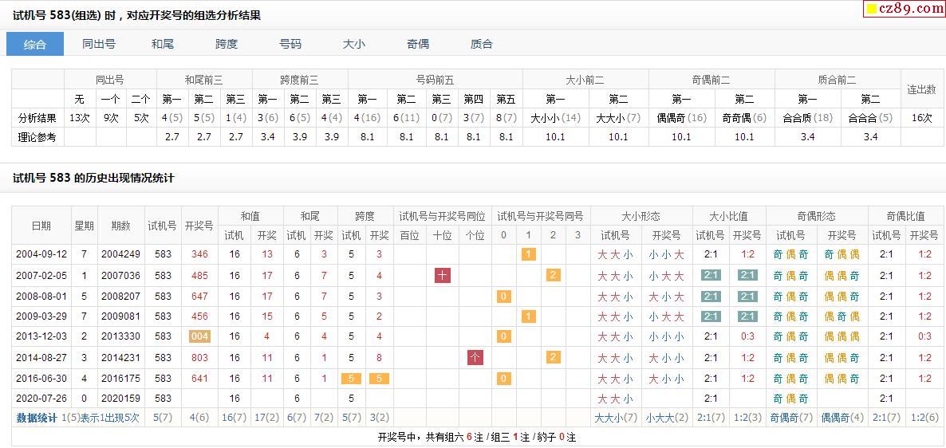The image size is (946, 448).
Task: Click the red 十 marker in 2007-02-05 row
Action: tap(443, 276)
